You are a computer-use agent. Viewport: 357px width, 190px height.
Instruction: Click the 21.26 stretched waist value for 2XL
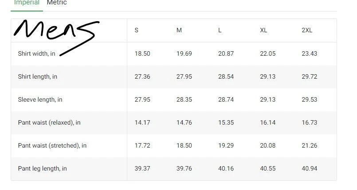pos(310,145)
